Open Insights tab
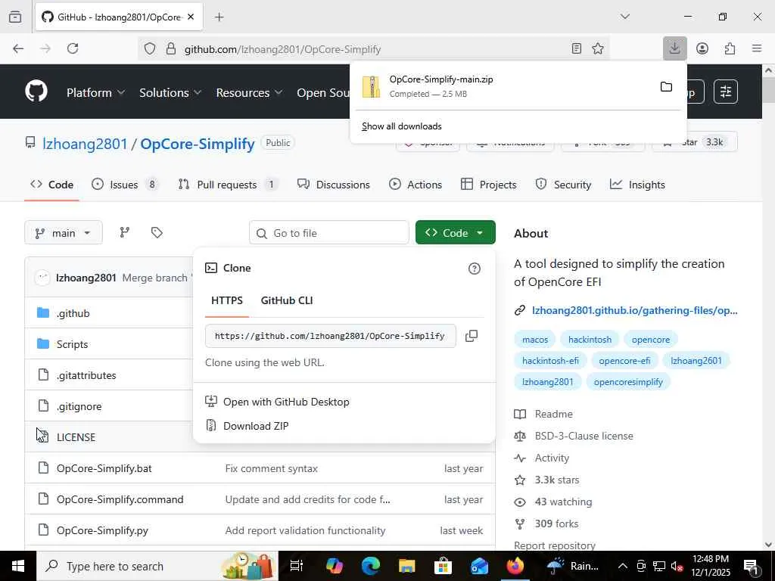 coord(637,185)
